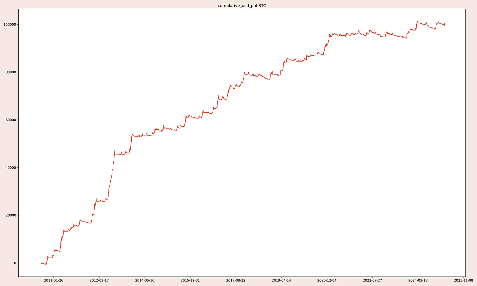Viewport: 477px width, 286px height.
Task: Click the 40000 y-axis tick label
Action: (x=11, y=167)
